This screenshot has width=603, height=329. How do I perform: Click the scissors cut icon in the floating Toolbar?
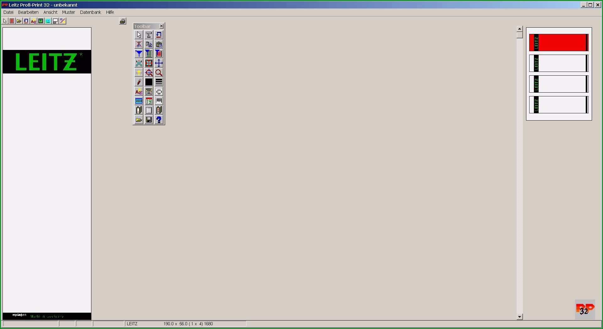click(139, 44)
